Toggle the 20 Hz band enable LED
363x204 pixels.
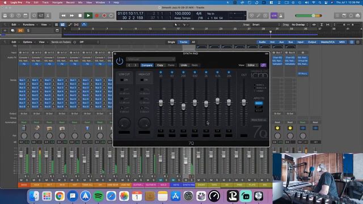pyautogui.click(x=161, y=72)
